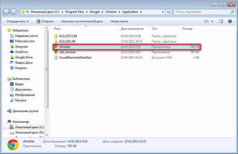
Task: Click the Открыть toolbar button
Action: [x=45, y=21]
